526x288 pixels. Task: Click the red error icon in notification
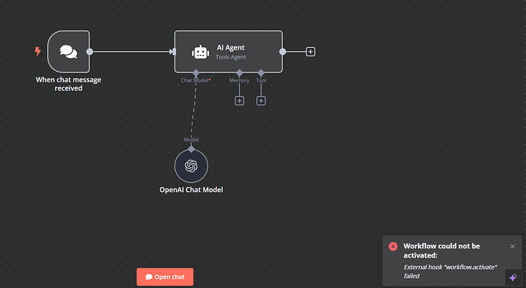(x=393, y=246)
